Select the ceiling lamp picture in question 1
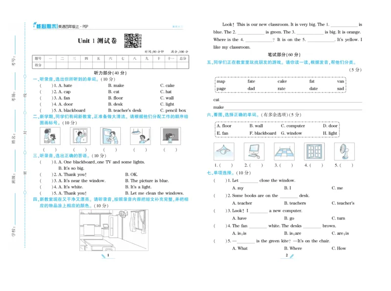 point(223,151)
